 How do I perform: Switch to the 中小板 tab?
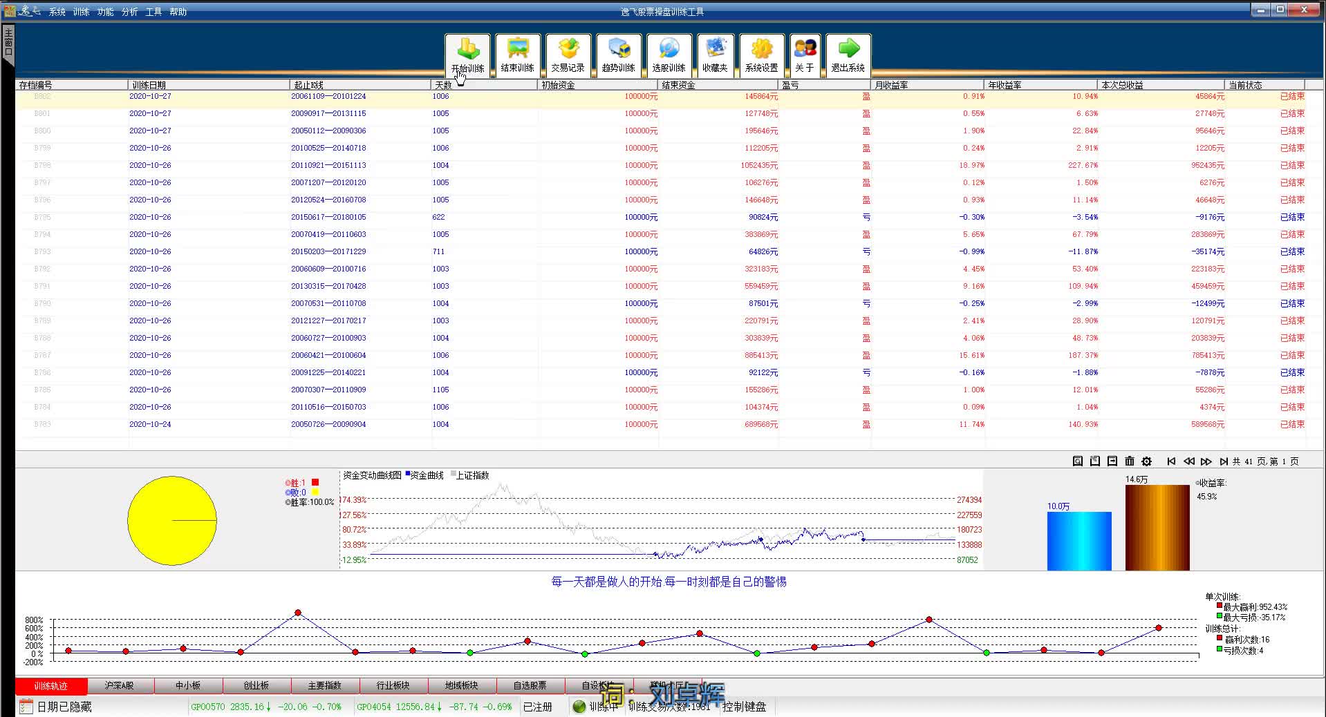[188, 686]
